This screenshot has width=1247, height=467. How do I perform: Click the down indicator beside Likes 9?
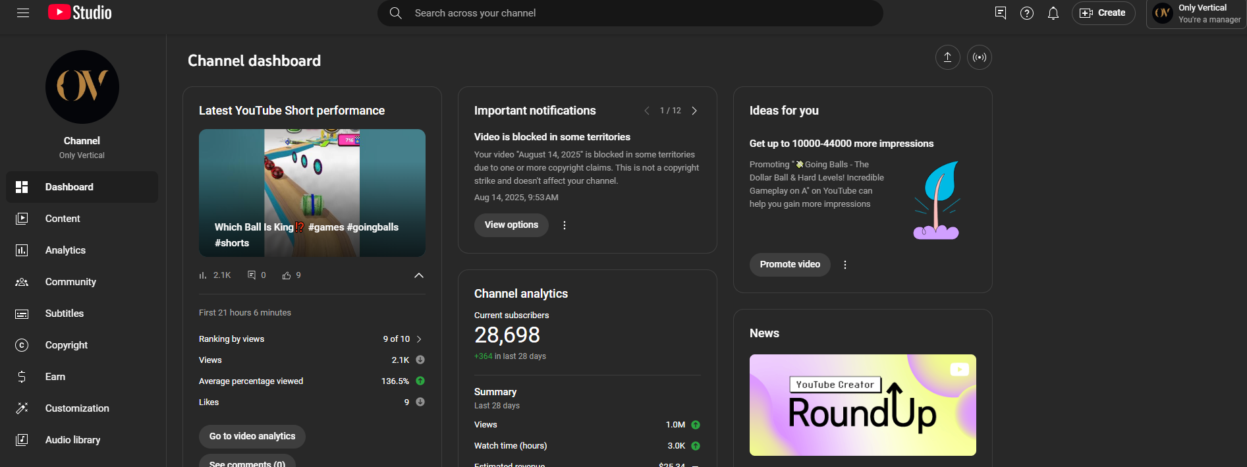pyautogui.click(x=420, y=402)
